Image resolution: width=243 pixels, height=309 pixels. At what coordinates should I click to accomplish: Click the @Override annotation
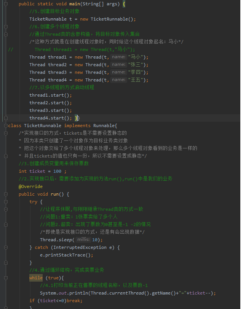pyautogui.click(x=30, y=186)
